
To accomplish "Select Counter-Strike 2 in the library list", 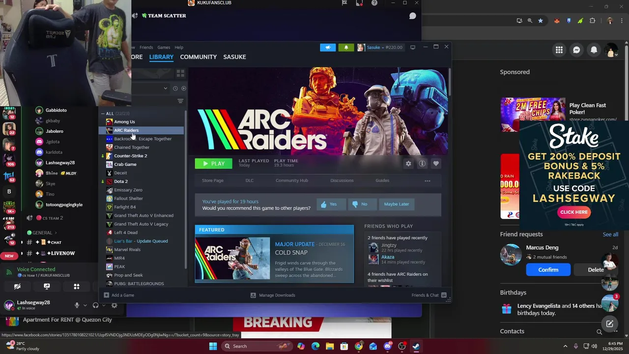I will 130,156.
